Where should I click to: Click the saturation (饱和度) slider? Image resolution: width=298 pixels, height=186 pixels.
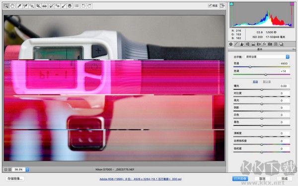coord(262,152)
